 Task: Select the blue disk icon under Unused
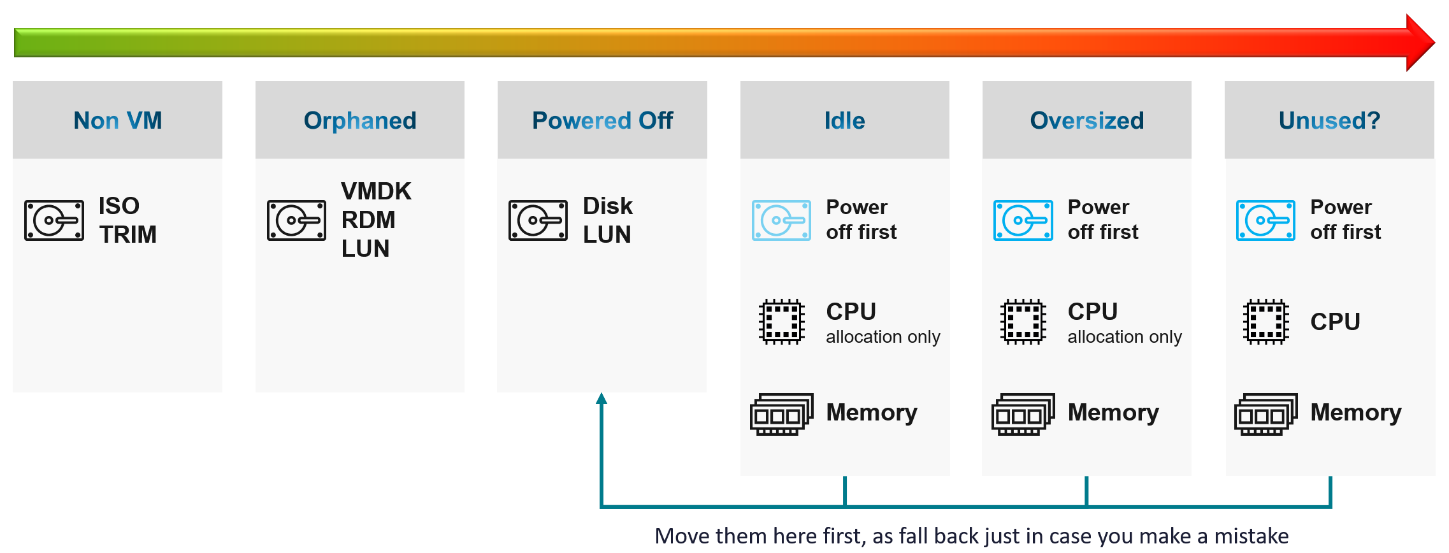point(1265,220)
